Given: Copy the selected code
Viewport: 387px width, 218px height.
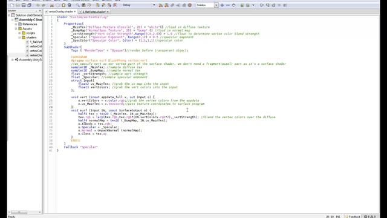Looking at the screenshot, I should (x=58, y=5).
